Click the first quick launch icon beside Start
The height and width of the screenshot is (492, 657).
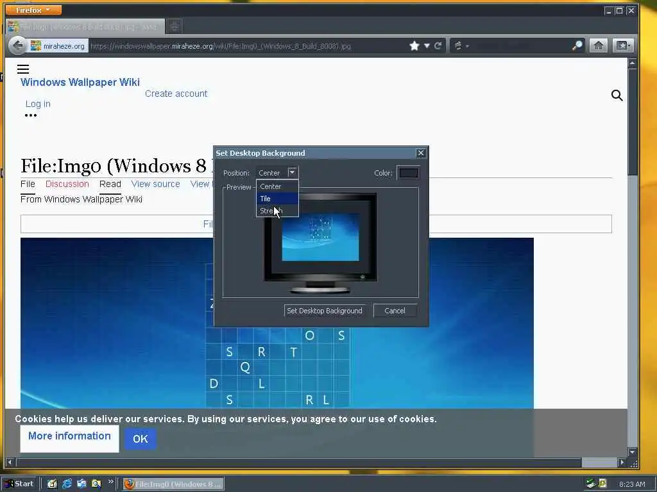[x=52, y=484]
